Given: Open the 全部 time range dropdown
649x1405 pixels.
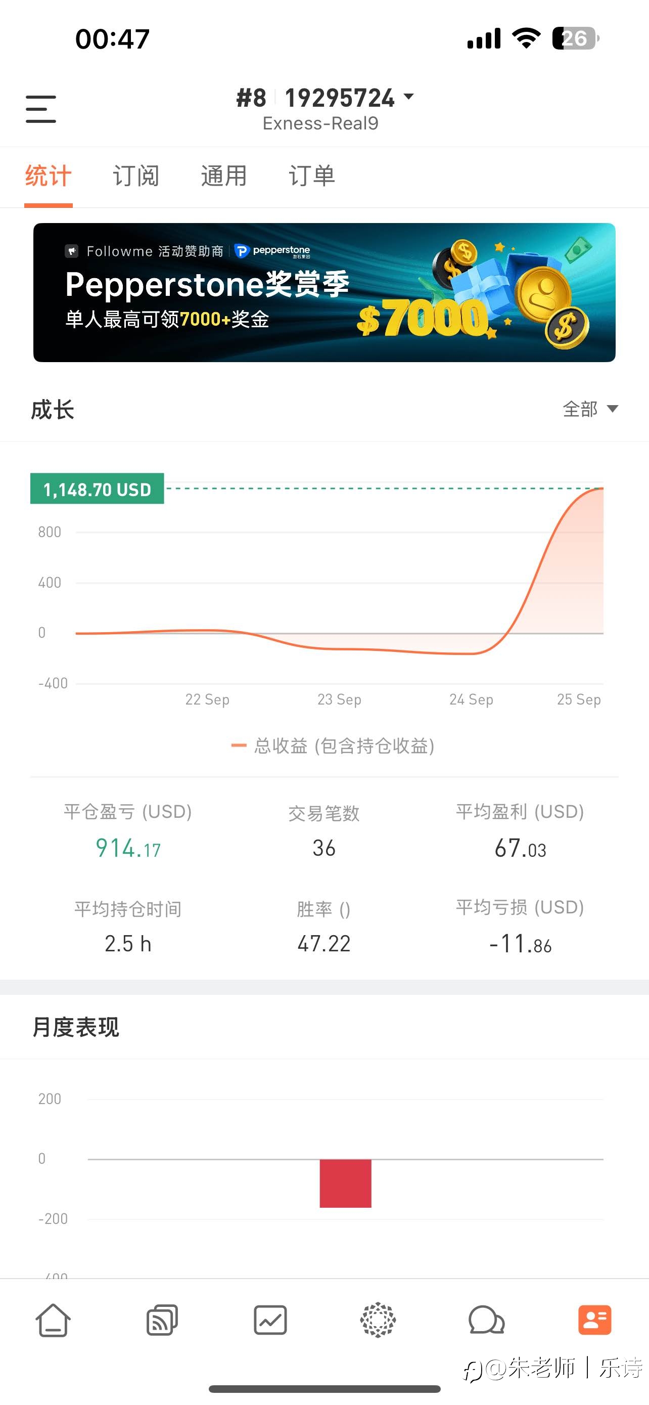Looking at the screenshot, I should click(590, 409).
